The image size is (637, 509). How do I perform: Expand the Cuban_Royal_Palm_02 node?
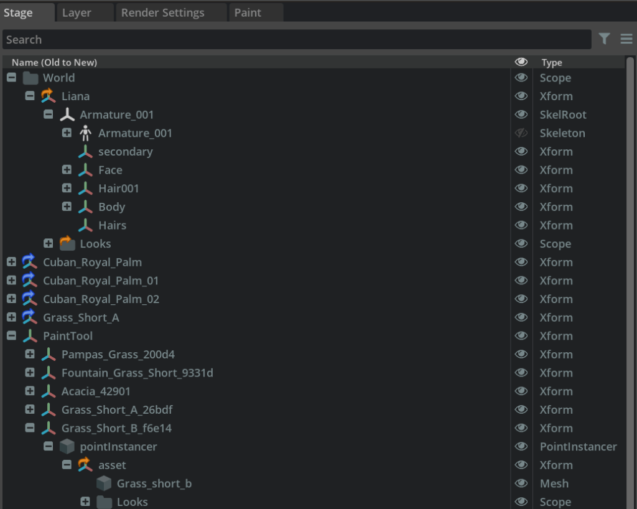(11, 299)
